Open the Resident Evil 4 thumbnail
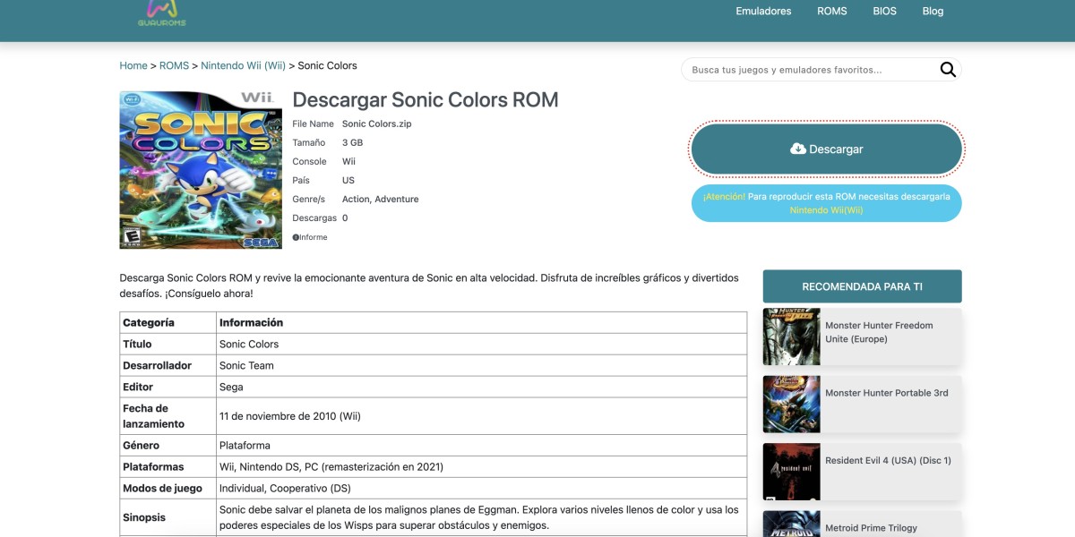 [791, 472]
